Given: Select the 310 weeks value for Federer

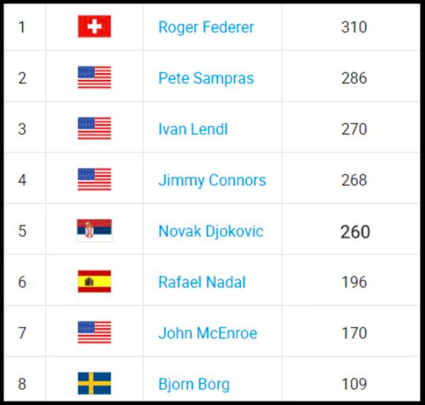Looking at the screenshot, I should (354, 27).
